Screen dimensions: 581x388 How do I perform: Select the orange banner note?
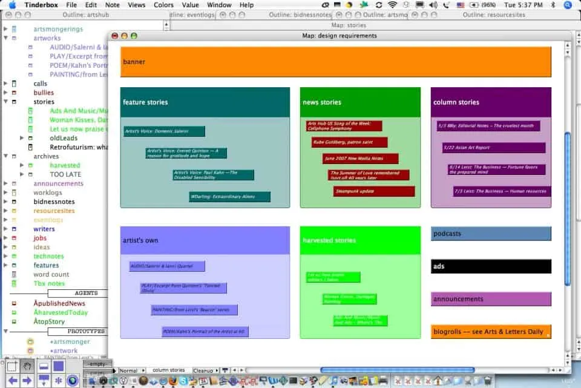coord(335,62)
